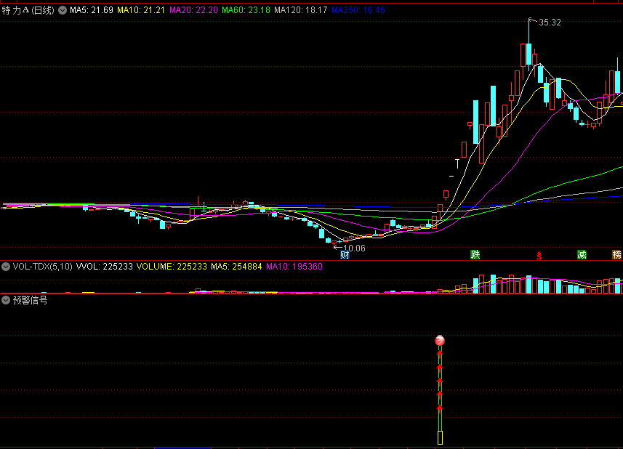Click the MA5: 21.69 label
The image size is (623, 449).
click(x=92, y=10)
